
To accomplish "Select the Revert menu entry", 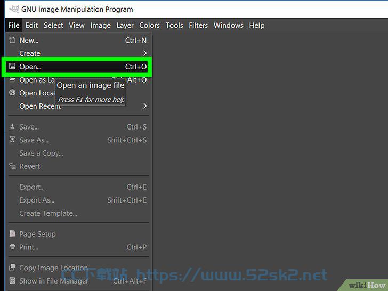I will 78,166.
